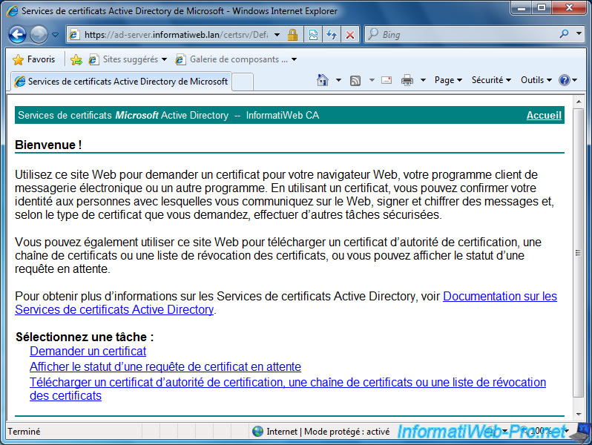Click the Compatibility View icon
Screen dimensions: 592x445
point(313,35)
